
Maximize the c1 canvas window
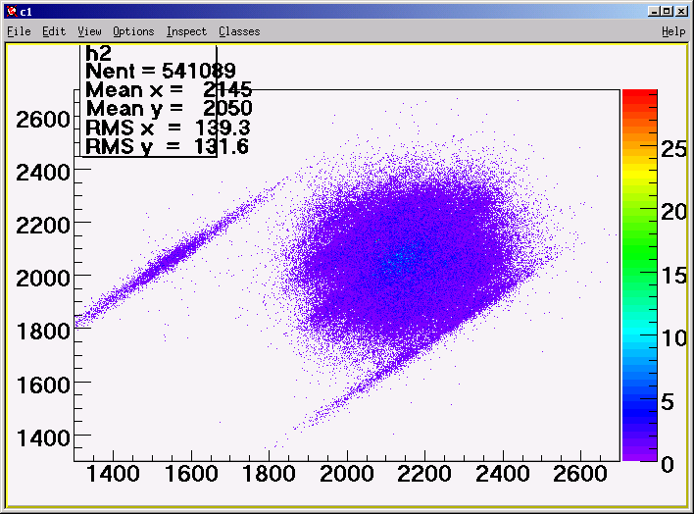tap(667, 12)
